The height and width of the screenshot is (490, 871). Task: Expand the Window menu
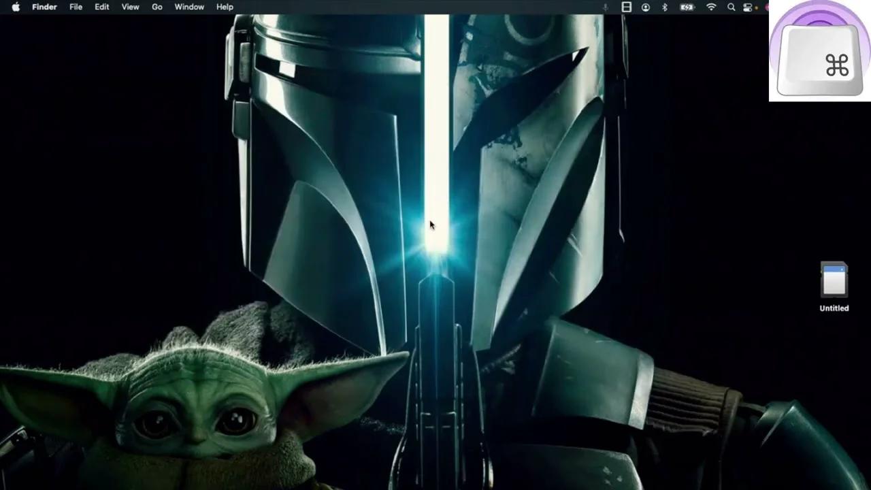tap(189, 7)
